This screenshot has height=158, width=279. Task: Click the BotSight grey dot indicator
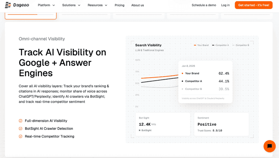140,130
